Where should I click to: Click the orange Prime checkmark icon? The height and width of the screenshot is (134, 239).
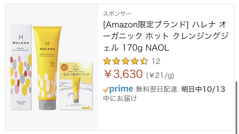(x=106, y=90)
